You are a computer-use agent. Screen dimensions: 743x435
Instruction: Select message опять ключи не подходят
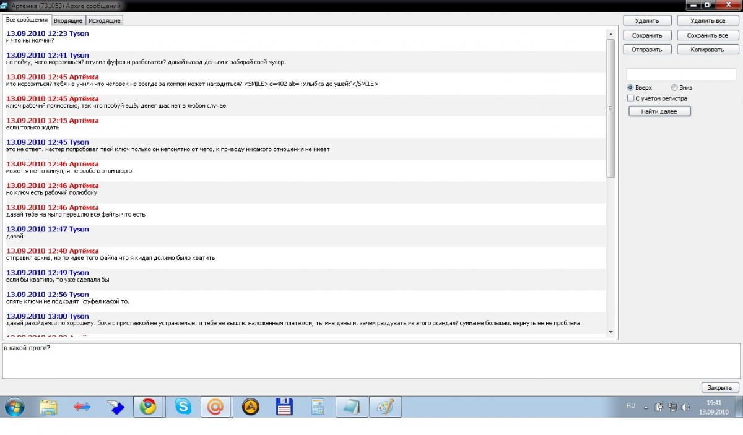tap(68, 301)
